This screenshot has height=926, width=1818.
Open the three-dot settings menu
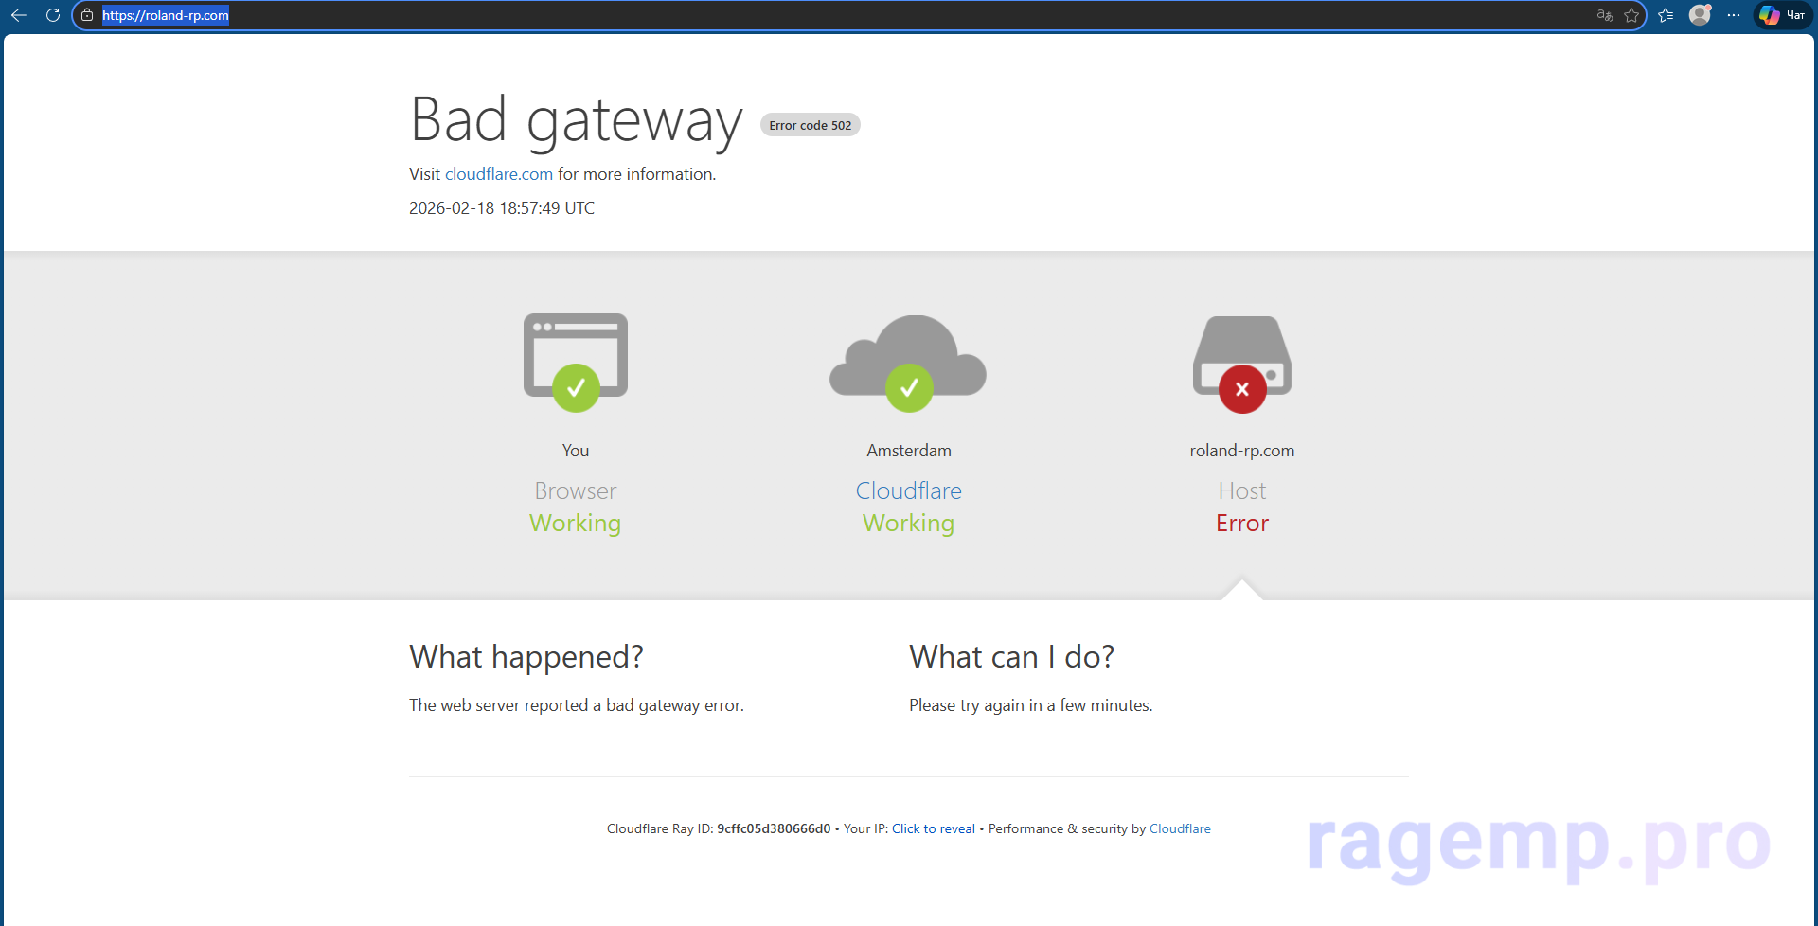pos(1734,15)
